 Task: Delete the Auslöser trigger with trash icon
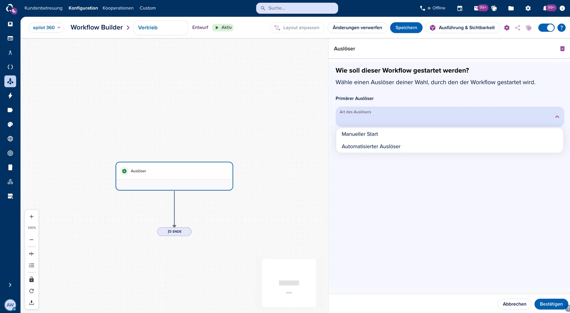pos(562,48)
